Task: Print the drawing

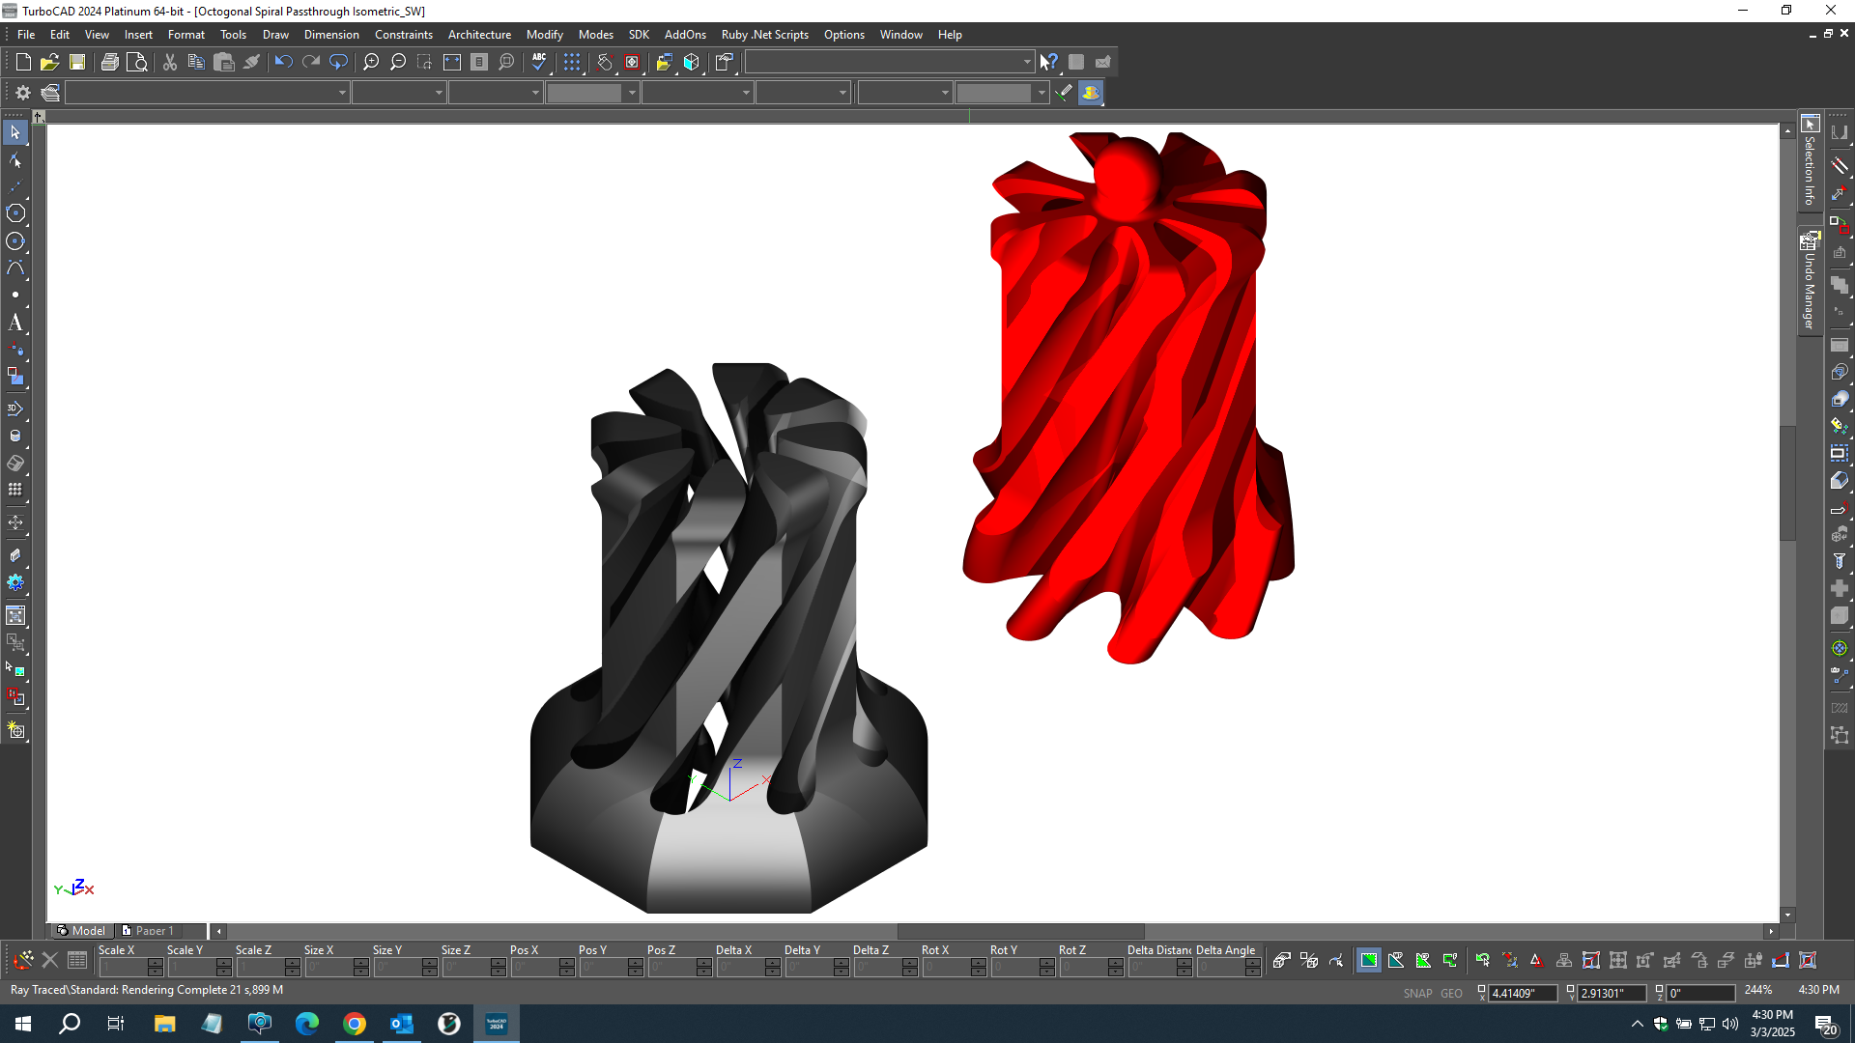Action: tap(110, 62)
